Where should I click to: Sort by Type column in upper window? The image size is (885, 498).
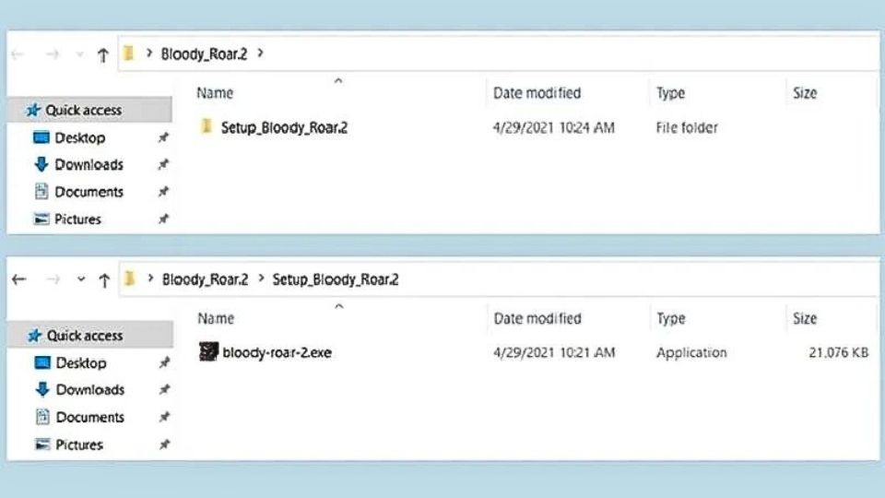click(x=670, y=93)
